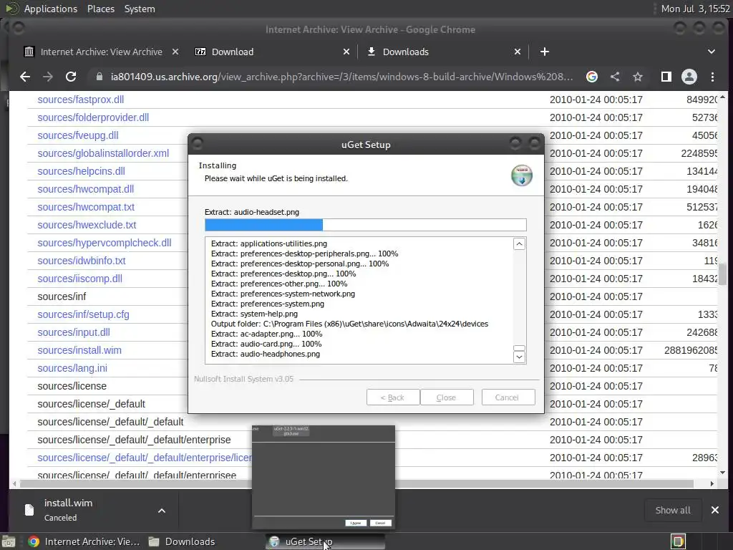
Task: Open sources/iiscomp.dll link
Action: point(79,279)
